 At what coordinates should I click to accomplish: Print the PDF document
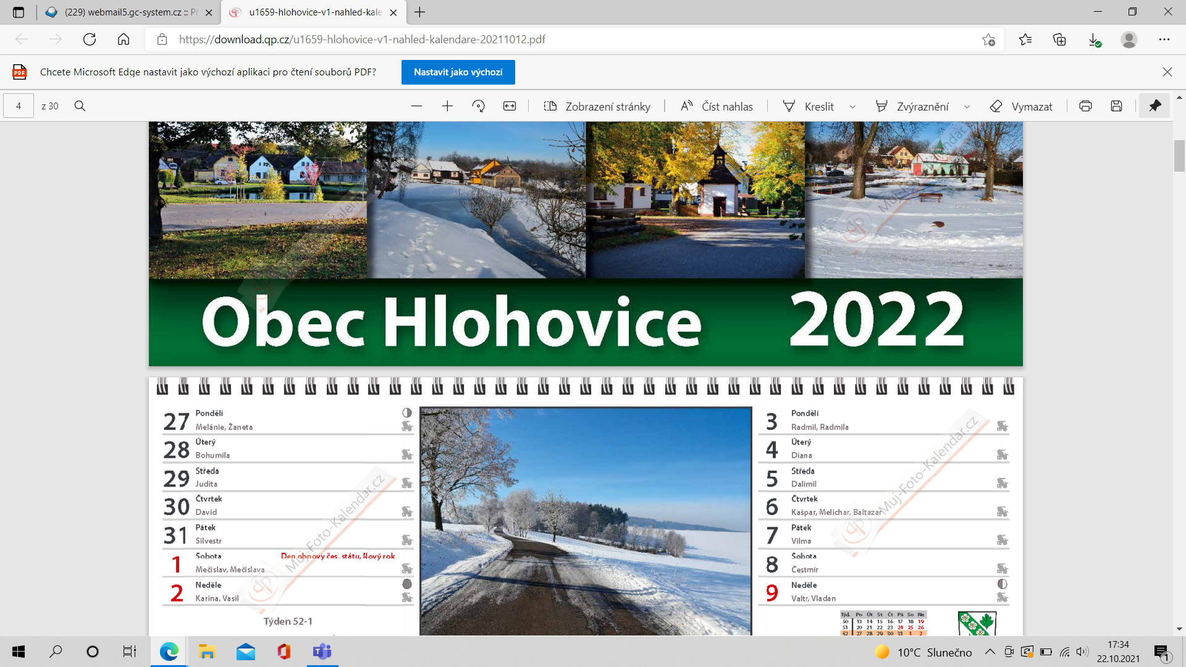point(1085,106)
